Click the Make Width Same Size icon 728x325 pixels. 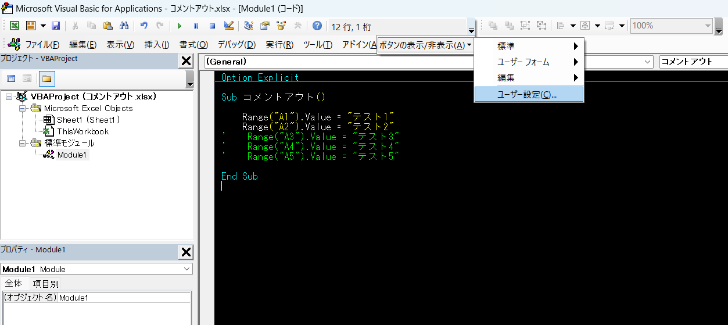[609, 26]
